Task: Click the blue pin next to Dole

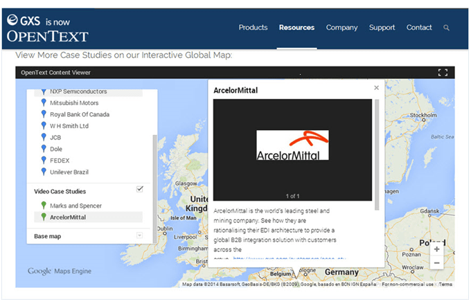Action: pos(44,149)
